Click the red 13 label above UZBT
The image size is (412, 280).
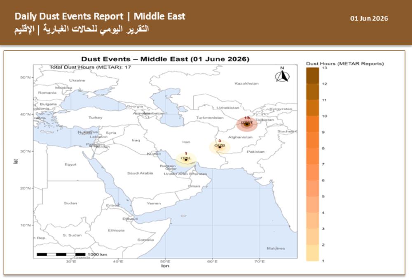(247, 118)
